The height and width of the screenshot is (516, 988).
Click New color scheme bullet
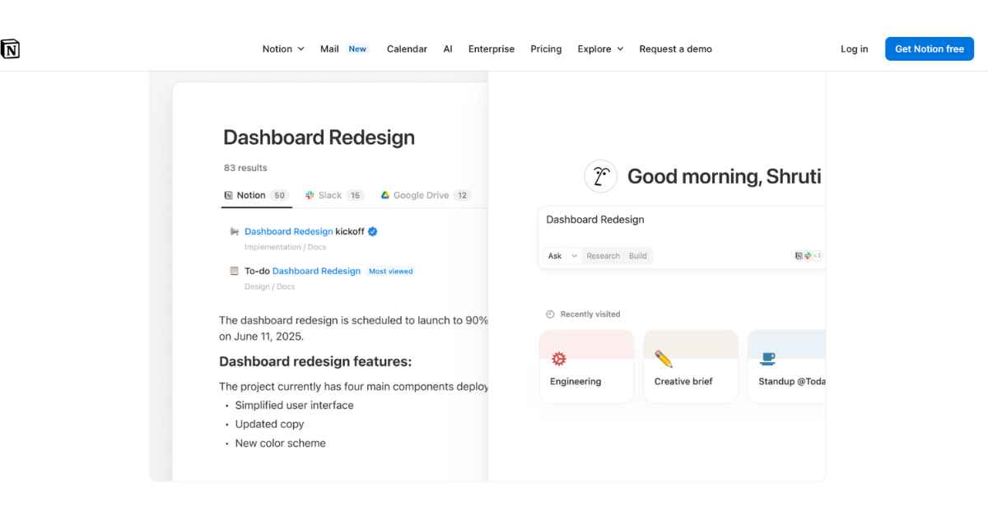coord(280,443)
